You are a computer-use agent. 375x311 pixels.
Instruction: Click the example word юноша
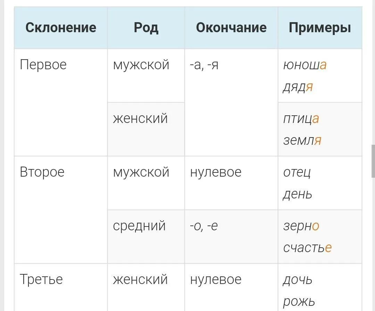point(305,65)
